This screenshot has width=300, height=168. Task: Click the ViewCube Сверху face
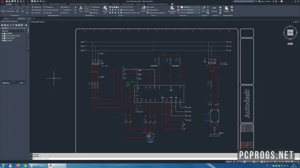(290, 32)
